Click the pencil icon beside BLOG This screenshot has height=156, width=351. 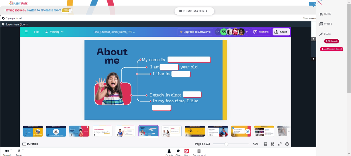[321, 34]
